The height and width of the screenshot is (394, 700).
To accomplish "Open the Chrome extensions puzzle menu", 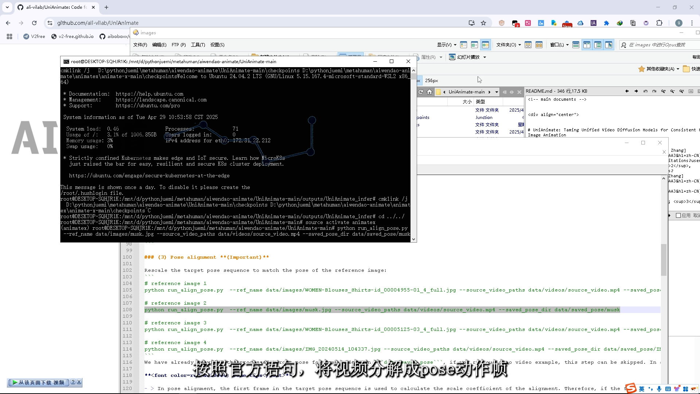I will pos(659,23).
